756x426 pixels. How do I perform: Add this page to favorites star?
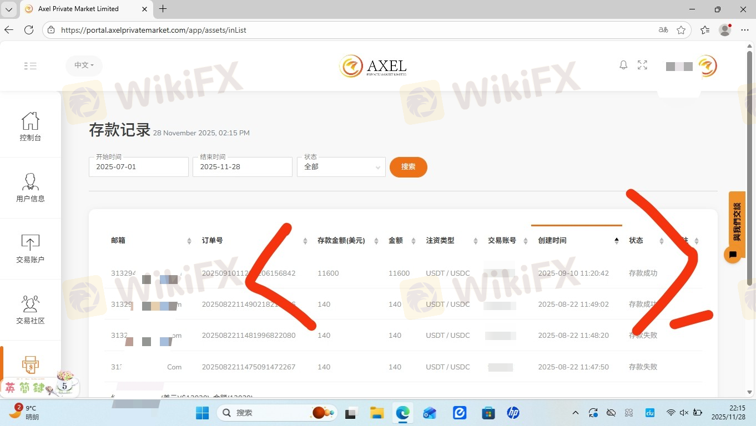[681, 30]
